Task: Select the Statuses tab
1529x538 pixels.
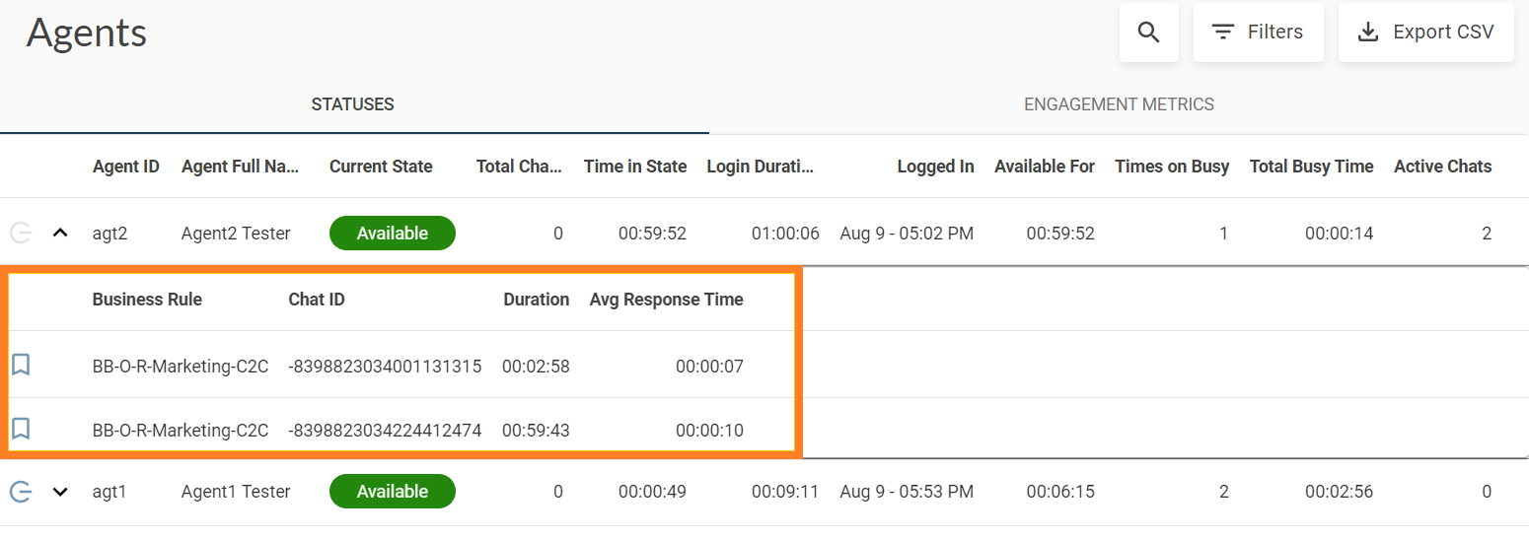Action: pyautogui.click(x=352, y=104)
